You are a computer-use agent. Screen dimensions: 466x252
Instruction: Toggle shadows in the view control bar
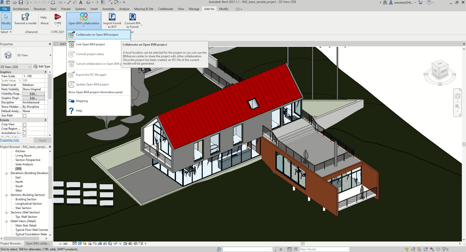tap(90, 244)
